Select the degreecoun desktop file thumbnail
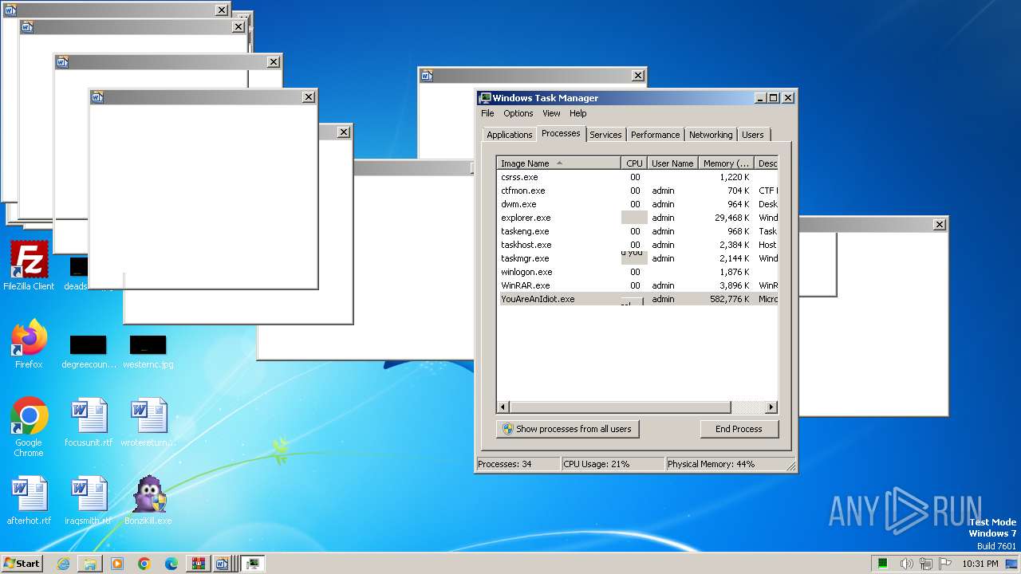This screenshot has width=1021, height=574. tap(89, 352)
